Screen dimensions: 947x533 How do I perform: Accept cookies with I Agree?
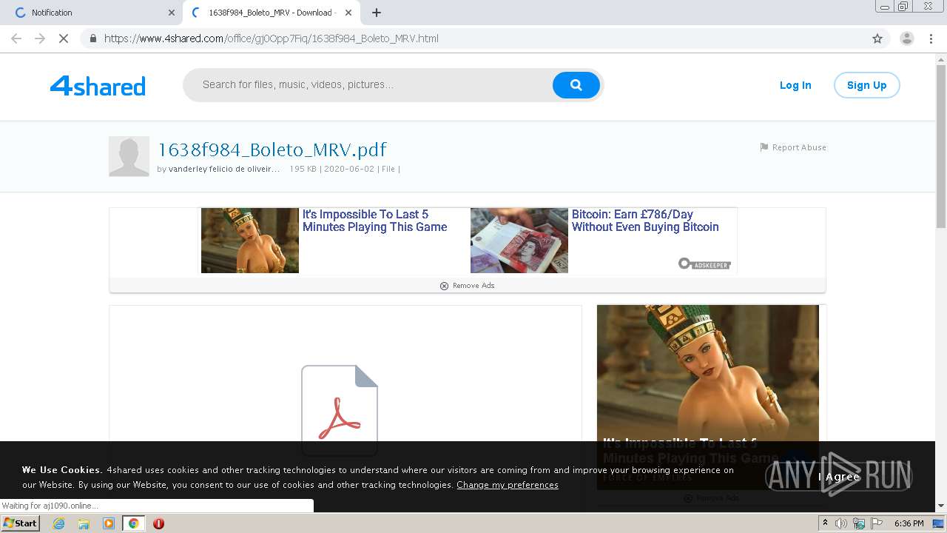pyautogui.click(x=839, y=477)
